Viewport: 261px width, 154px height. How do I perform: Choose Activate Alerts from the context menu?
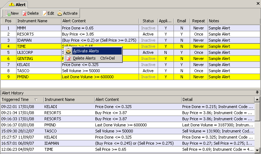coord(94,51)
